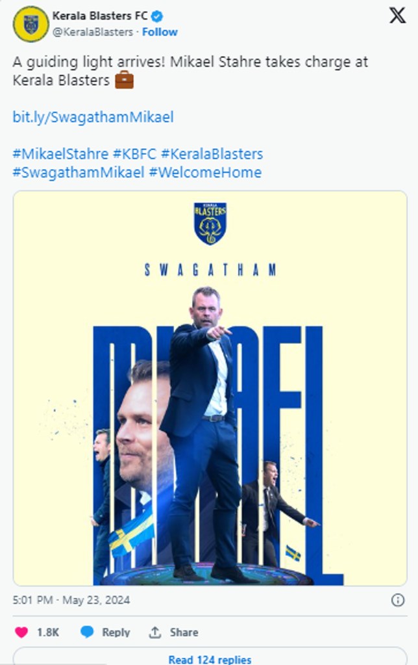Open the bit.ly/SwagathamMikael link
Image resolution: width=418 pixels, height=665 pixels.
tap(93, 117)
